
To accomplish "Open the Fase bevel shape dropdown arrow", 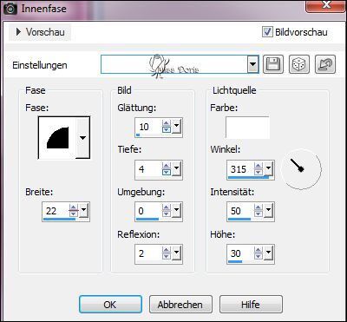I will [82, 138].
